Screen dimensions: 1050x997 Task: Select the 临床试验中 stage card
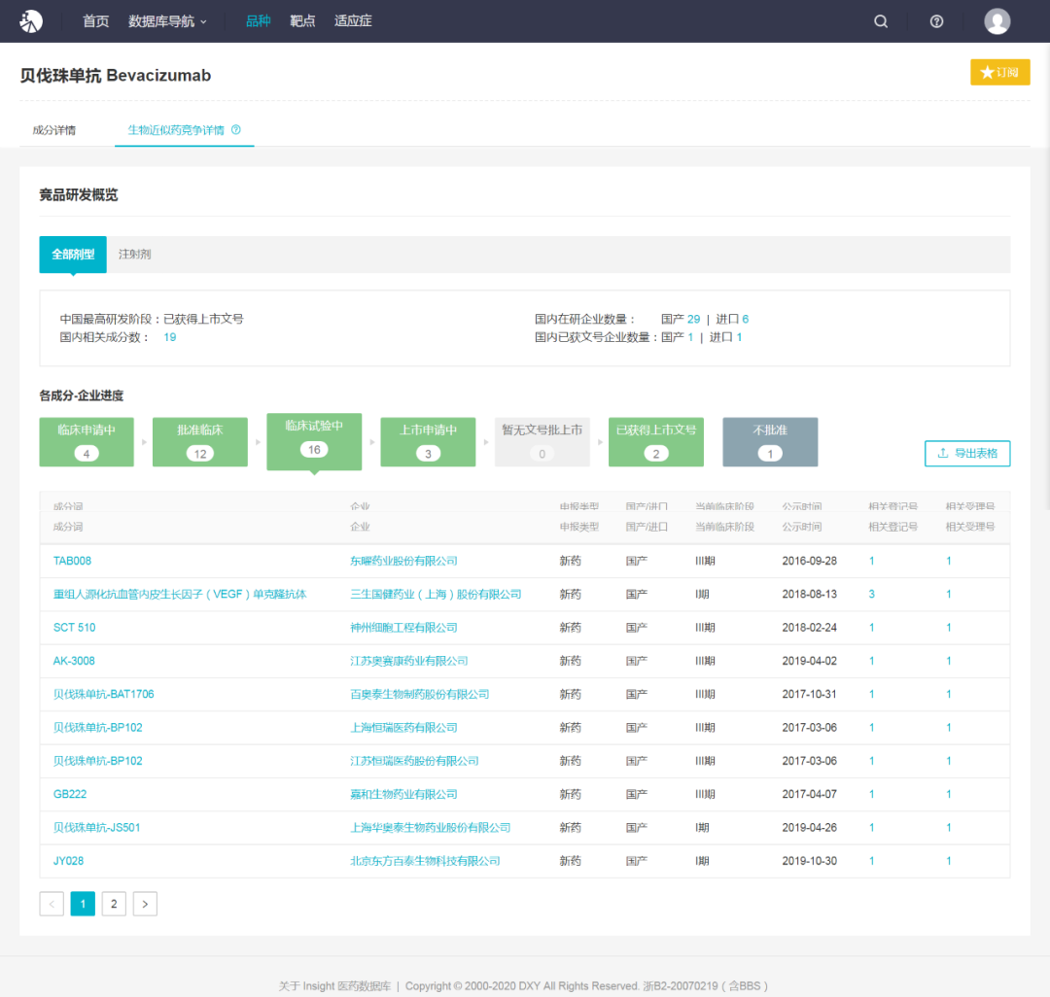314,441
